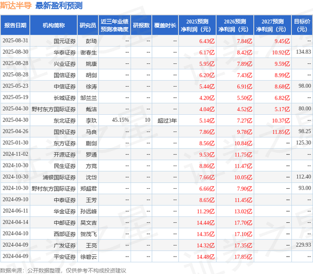
Task: Select the 2026预测净利润 column header
Action: 235,25
